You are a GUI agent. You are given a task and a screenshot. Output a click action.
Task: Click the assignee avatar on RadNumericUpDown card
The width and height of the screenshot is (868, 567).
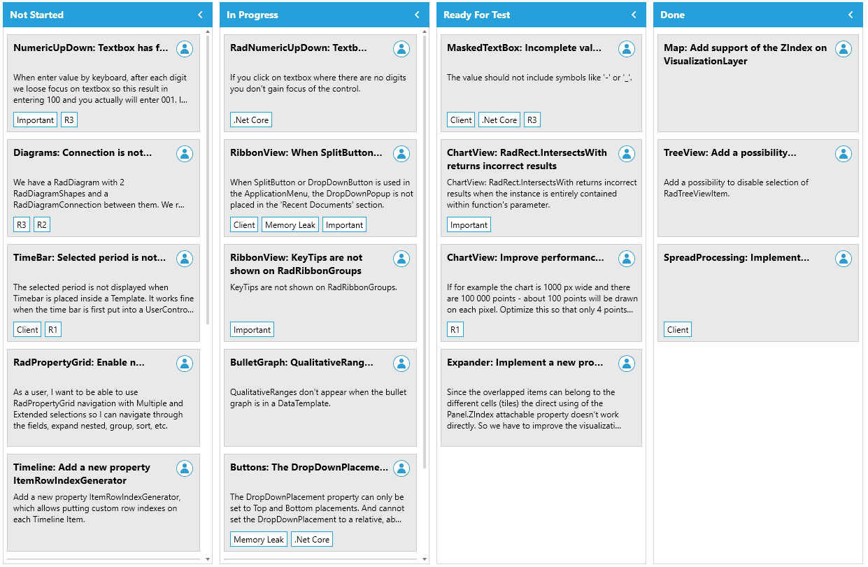click(x=401, y=49)
